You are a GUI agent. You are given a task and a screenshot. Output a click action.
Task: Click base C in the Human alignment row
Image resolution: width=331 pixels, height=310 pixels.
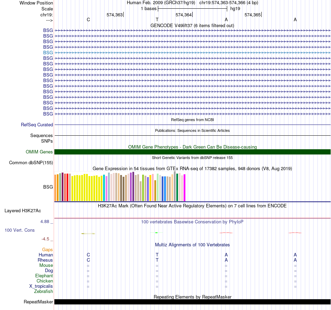click(88, 255)
